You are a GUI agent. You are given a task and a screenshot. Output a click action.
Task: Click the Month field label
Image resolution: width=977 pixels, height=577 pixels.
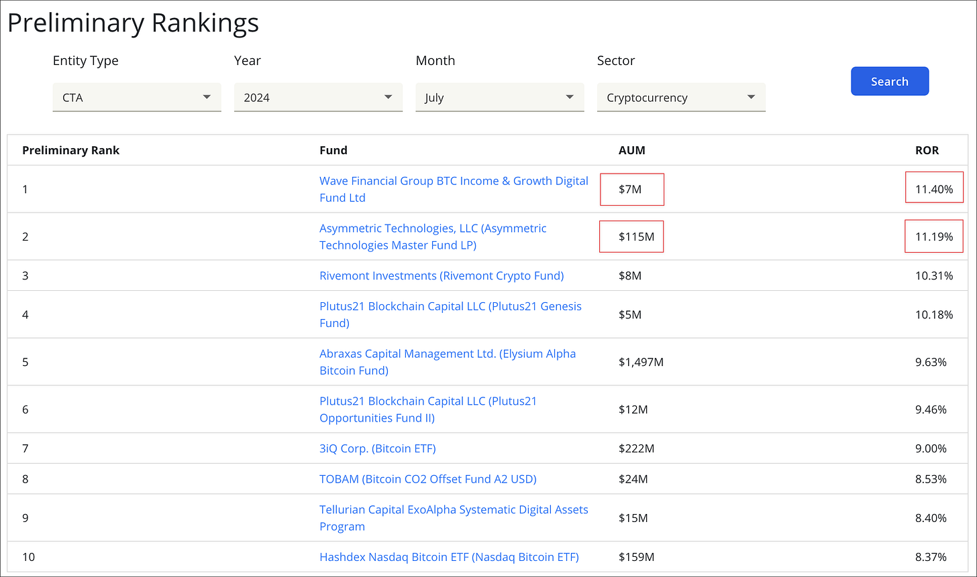pyautogui.click(x=435, y=60)
